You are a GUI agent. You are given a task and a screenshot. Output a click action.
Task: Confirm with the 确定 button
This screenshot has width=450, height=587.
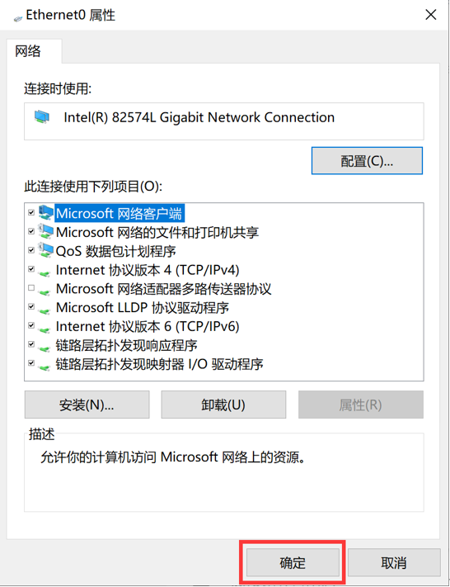pos(293,563)
